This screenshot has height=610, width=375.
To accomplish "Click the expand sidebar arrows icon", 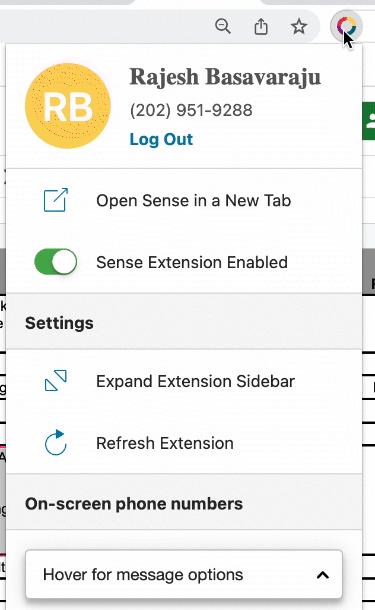I will coord(56,381).
